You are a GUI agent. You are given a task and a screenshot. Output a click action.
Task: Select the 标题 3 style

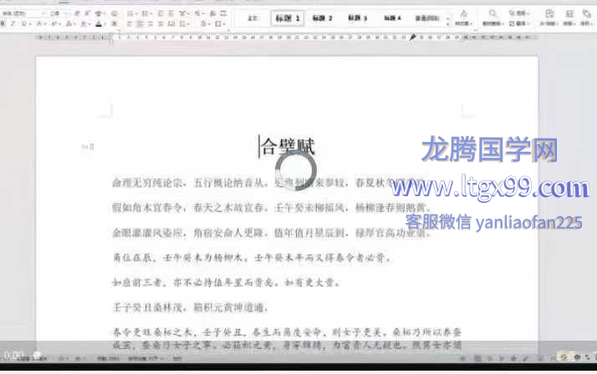358,18
